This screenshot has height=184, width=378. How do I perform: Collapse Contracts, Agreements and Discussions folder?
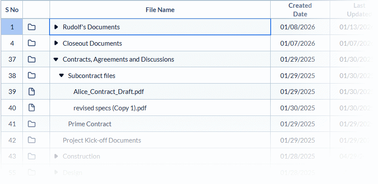pos(56,59)
